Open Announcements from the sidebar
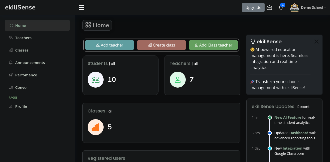The width and height of the screenshot is (330, 162). pos(30,63)
